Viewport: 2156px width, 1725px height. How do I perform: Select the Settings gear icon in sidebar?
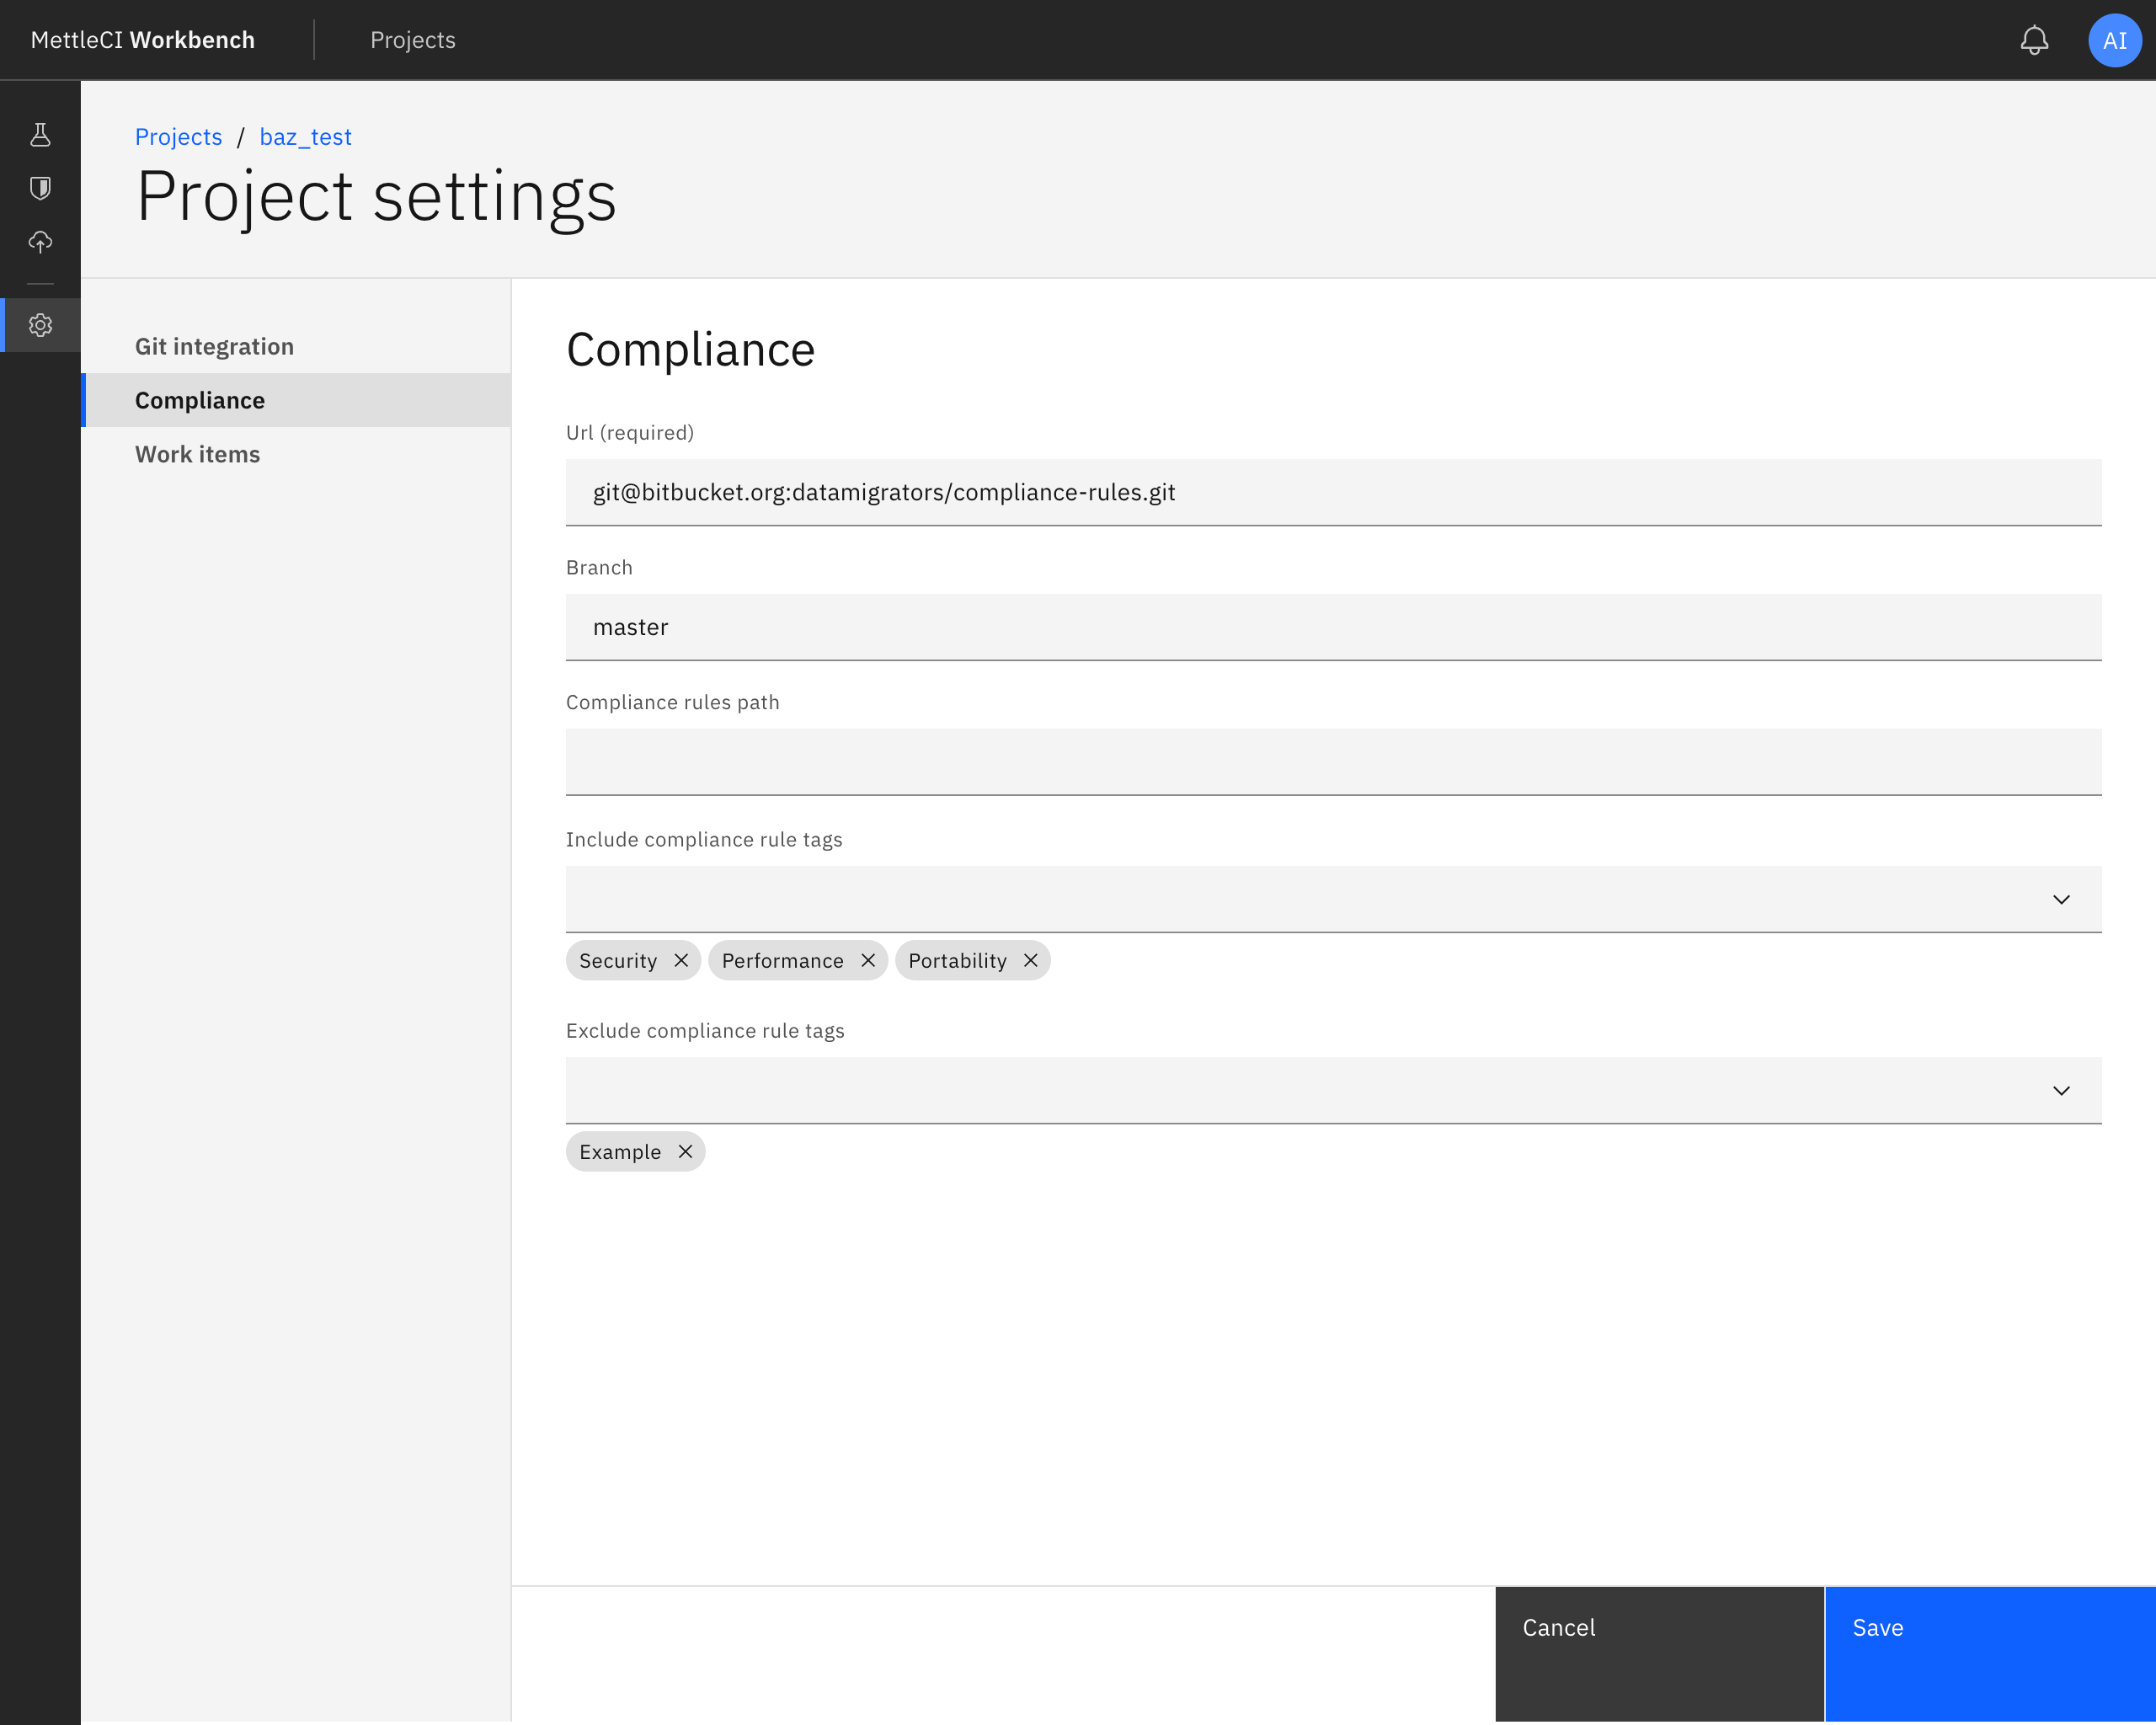(x=40, y=325)
